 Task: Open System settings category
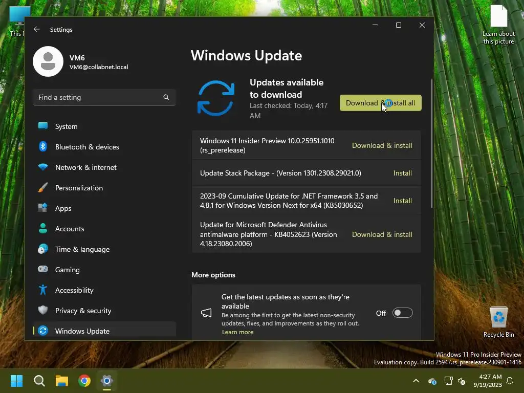click(x=104, y=126)
